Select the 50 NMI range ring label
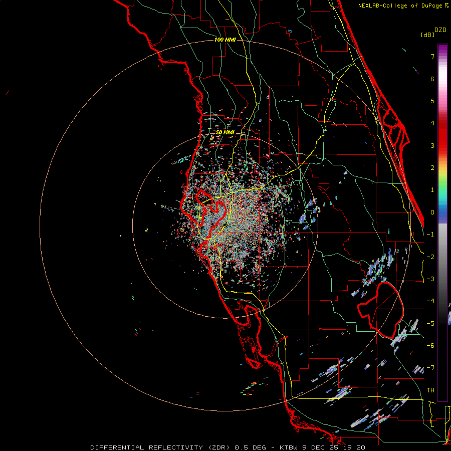451x451 pixels. (x=225, y=132)
